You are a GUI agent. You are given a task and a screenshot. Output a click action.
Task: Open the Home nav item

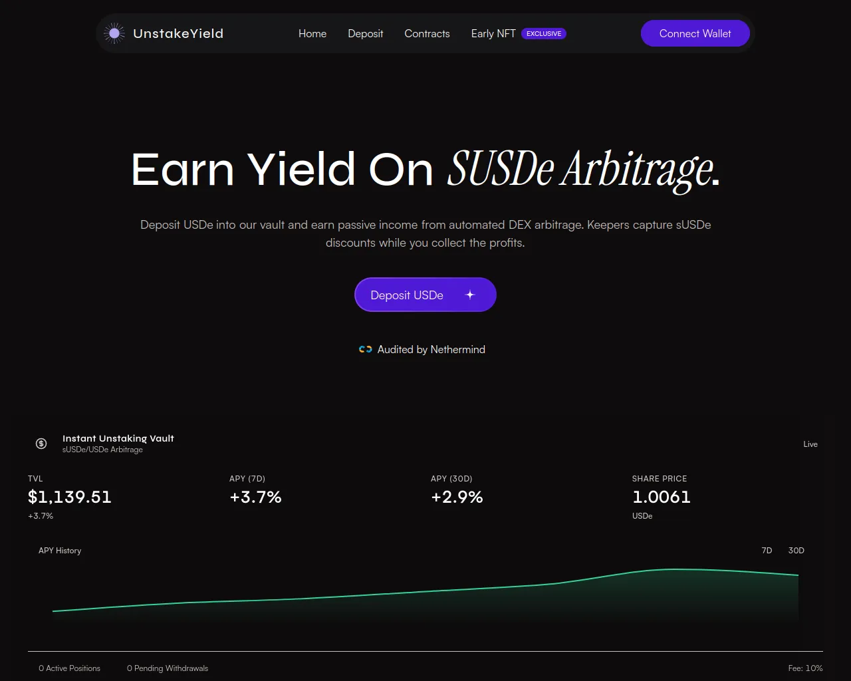click(312, 33)
